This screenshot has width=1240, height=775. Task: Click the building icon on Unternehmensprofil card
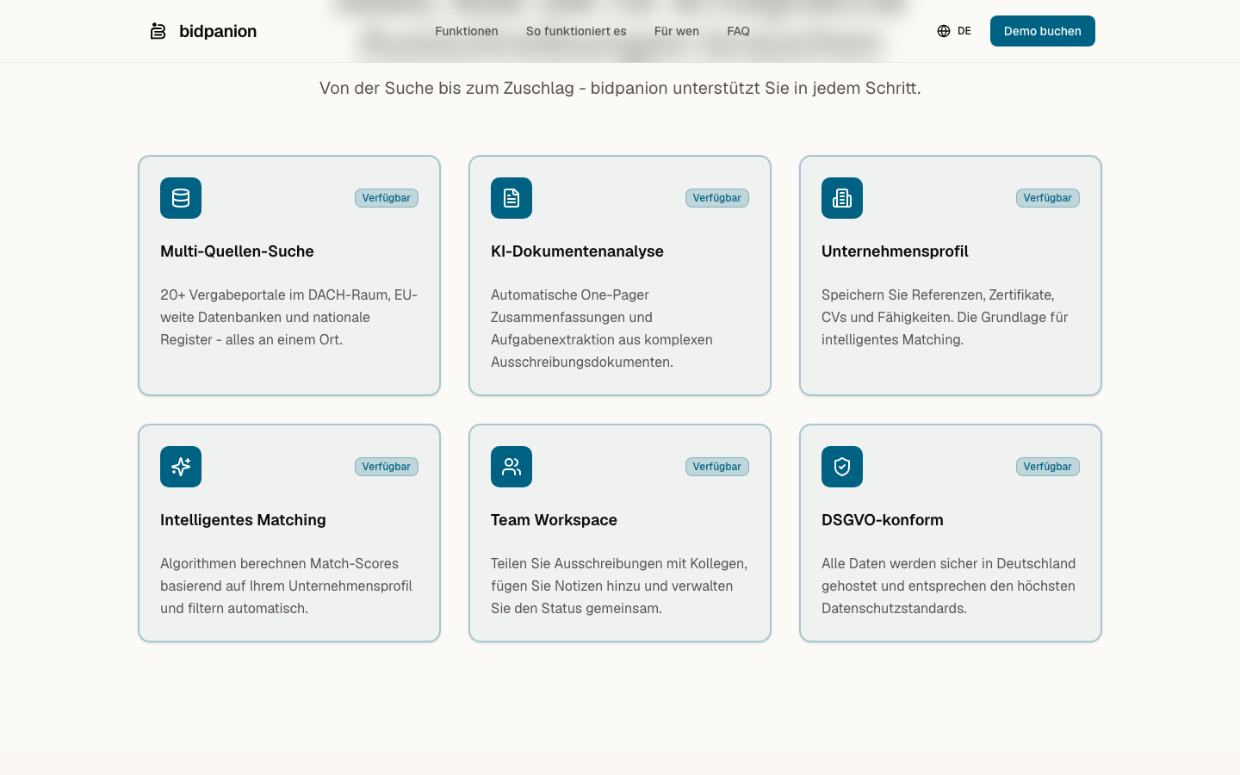(x=842, y=198)
